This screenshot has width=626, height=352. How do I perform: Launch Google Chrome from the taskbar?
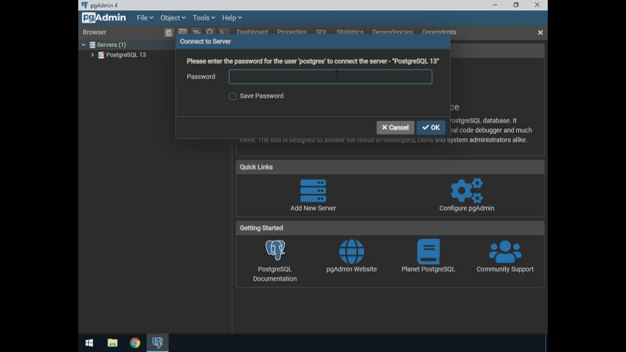(135, 343)
